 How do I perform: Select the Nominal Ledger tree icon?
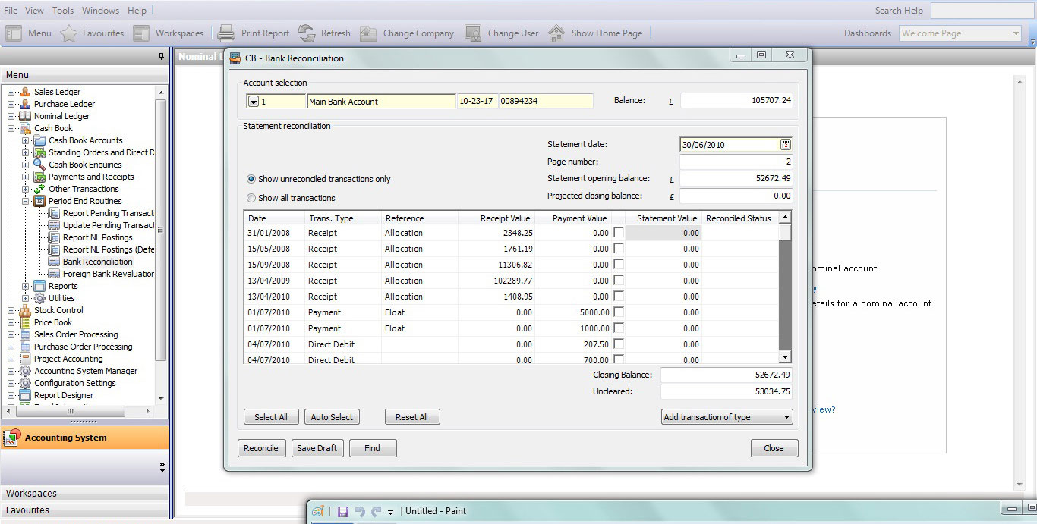click(x=25, y=116)
